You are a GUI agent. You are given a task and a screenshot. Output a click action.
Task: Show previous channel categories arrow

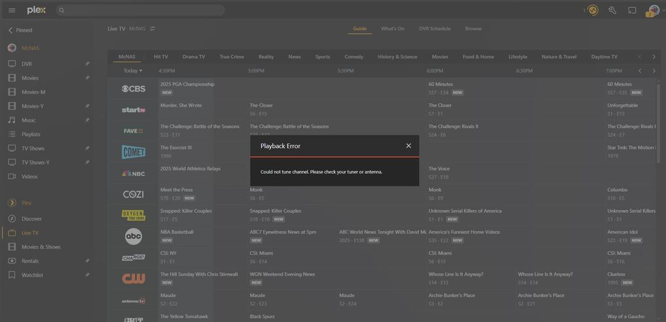tap(640, 57)
